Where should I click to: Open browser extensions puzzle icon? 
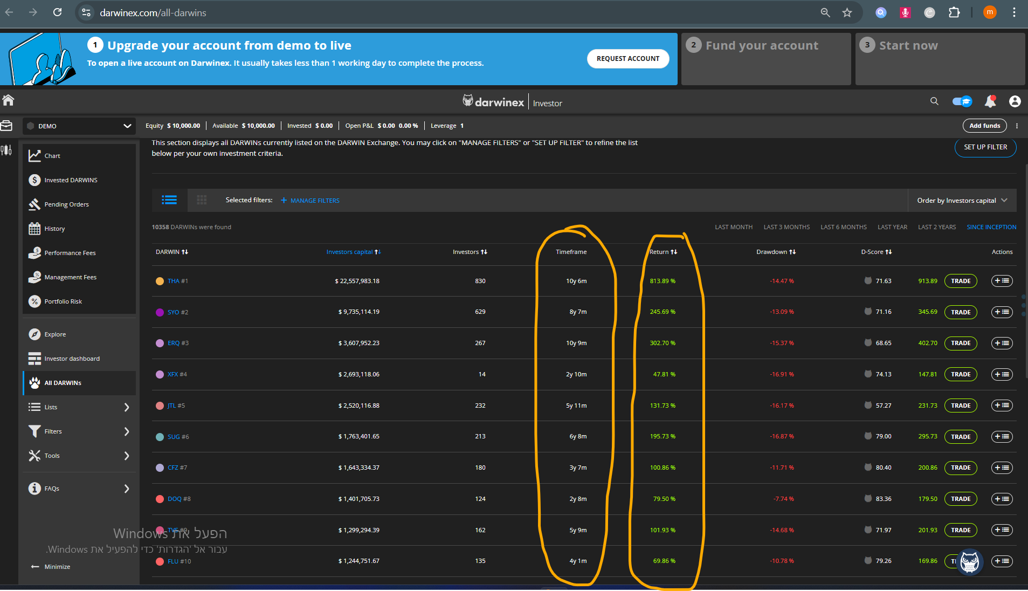click(x=954, y=12)
